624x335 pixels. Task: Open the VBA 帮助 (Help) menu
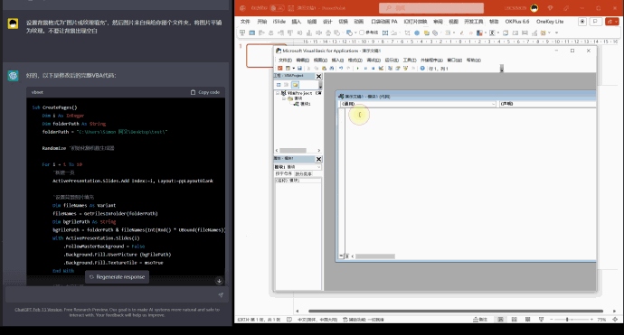474,60
